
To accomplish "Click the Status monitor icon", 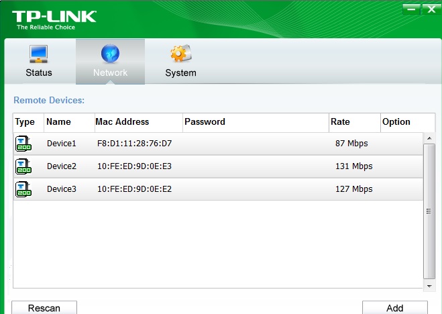I will click(39, 54).
